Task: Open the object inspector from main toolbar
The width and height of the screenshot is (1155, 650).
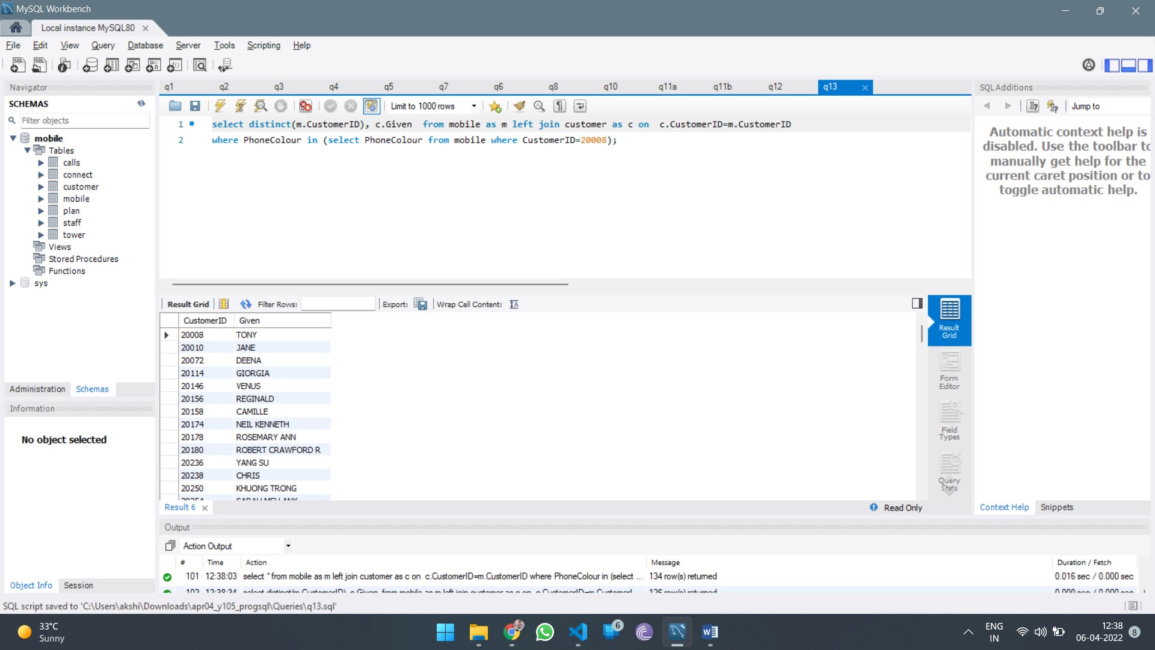Action: click(x=64, y=65)
